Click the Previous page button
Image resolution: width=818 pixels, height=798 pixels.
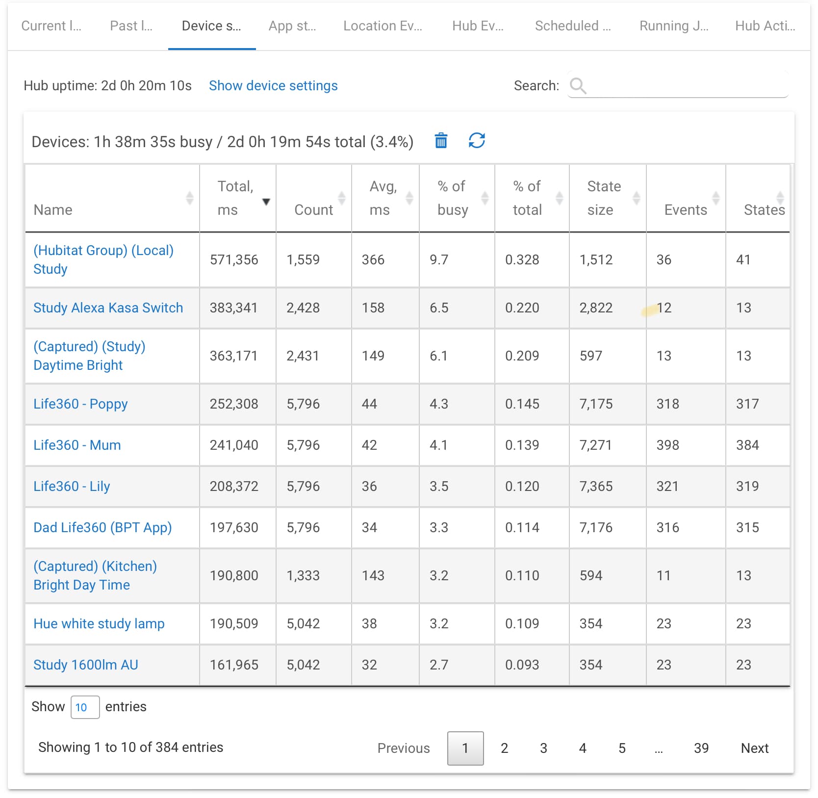click(404, 748)
